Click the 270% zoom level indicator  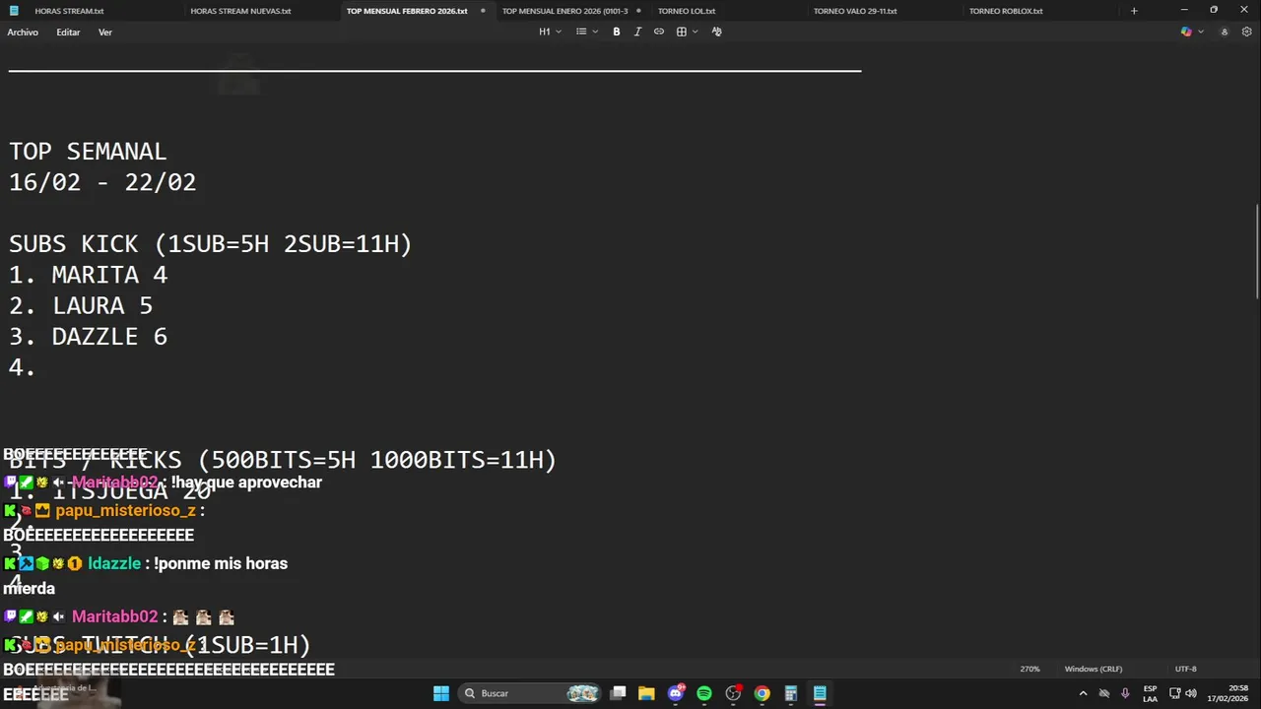[x=1029, y=669]
